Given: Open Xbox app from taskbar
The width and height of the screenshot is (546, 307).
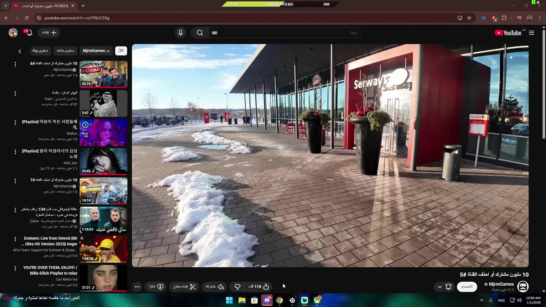Looking at the screenshot, I should (x=317, y=300).
